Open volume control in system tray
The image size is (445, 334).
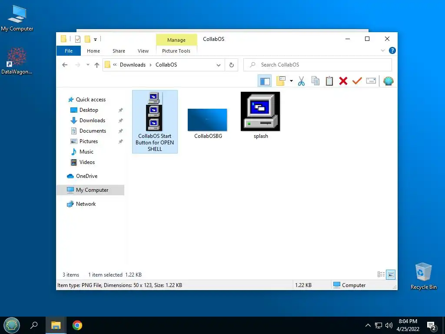[x=389, y=325]
